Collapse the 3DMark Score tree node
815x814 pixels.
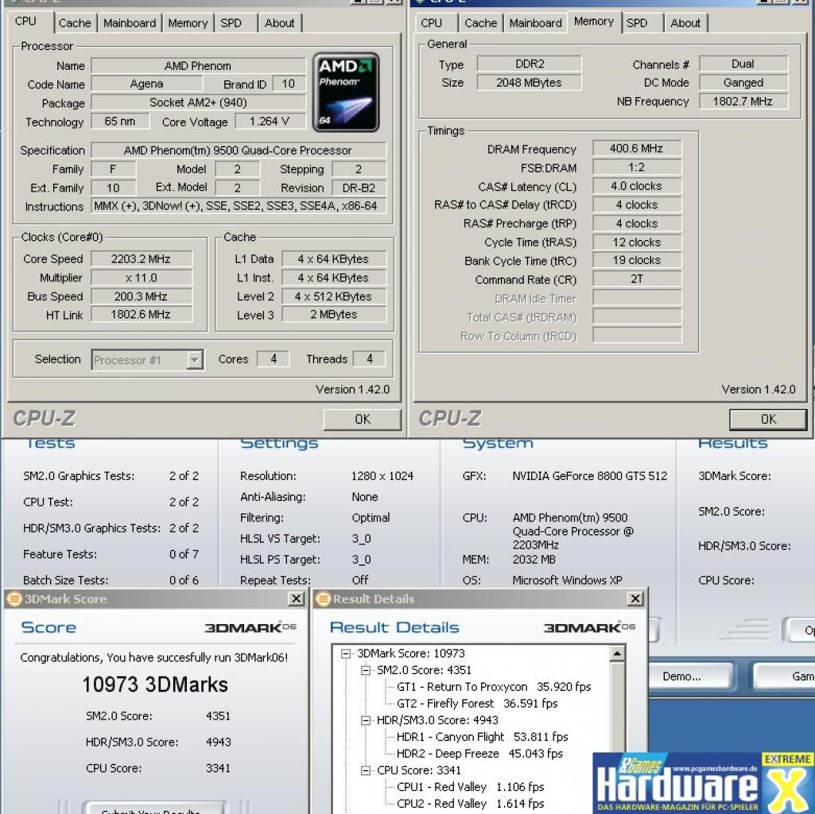pos(346,654)
